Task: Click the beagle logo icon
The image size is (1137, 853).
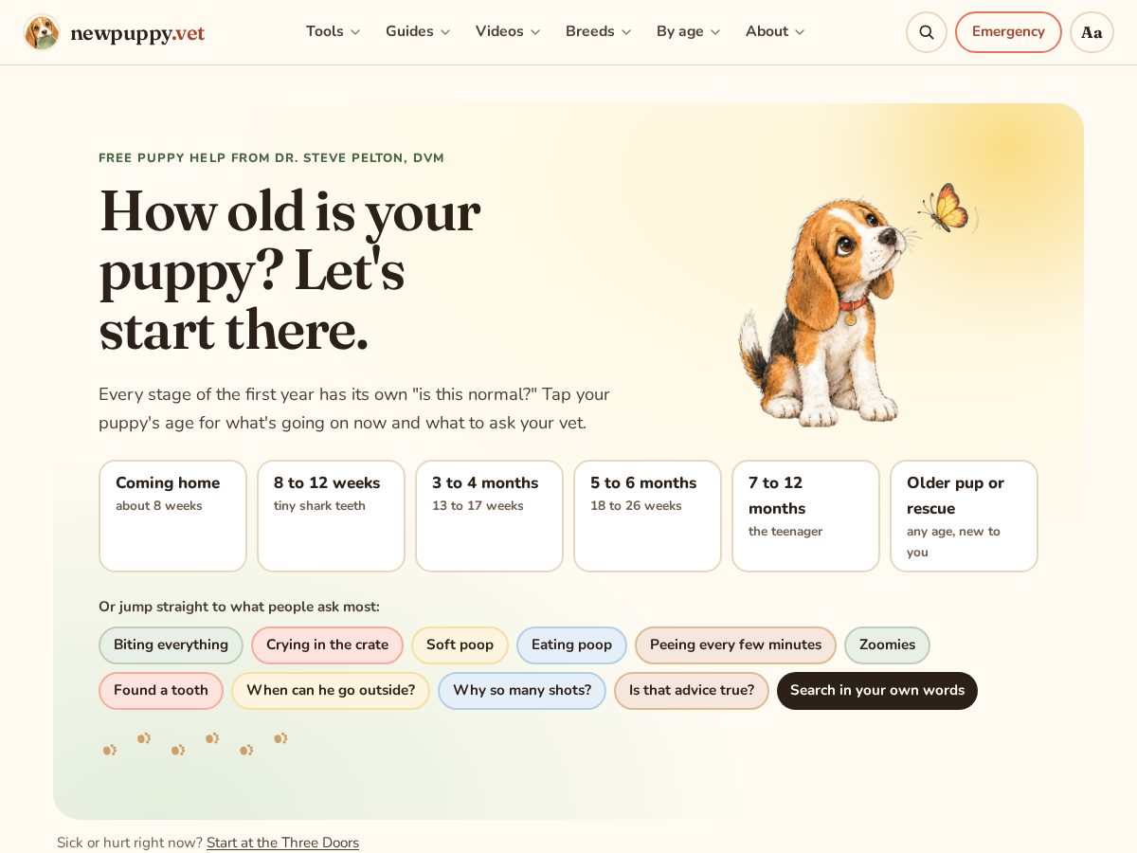Action: tap(42, 33)
